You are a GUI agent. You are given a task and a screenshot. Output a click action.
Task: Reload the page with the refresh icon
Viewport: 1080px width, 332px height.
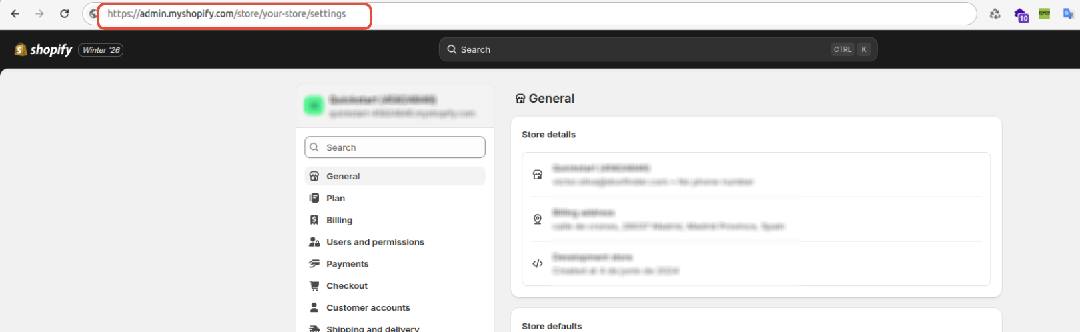(64, 13)
